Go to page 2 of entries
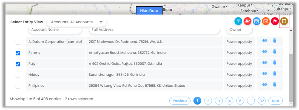299x110 pixels. tap(208, 101)
